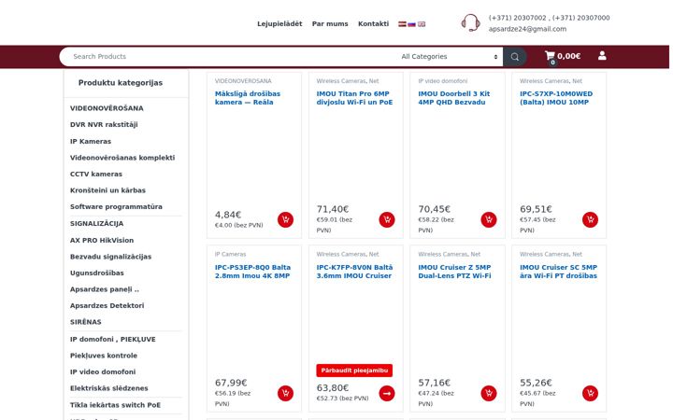Open Videonovērošanas komplekti category
This screenshot has height=420, width=673.
click(x=122, y=158)
